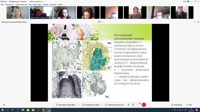Click the pin icon above shared content

(x=195, y=22)
